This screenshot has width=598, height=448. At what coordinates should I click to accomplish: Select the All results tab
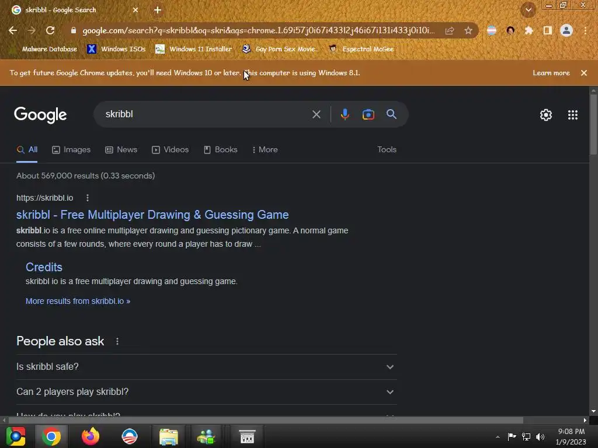point(27,150)
